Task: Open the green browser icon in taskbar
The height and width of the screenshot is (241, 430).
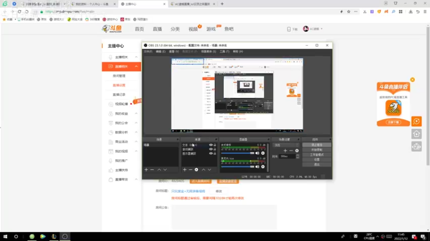Action: pyautogui.click(x=32, y=237)
